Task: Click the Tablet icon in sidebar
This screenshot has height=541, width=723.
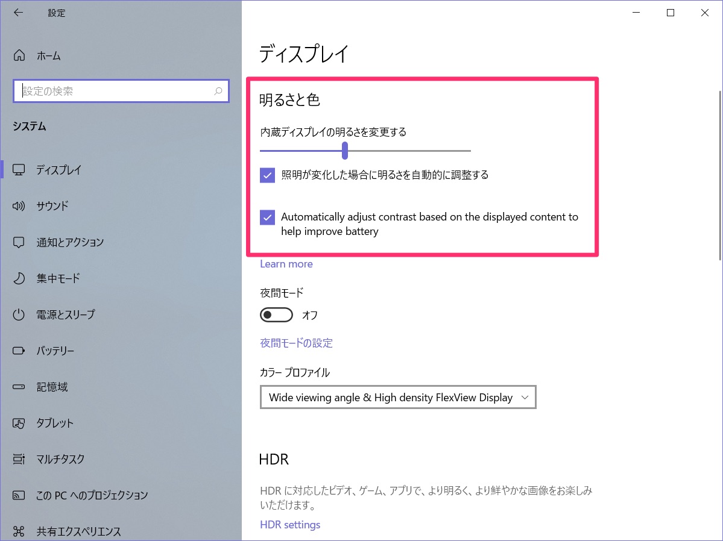Action: coord(19,423)
